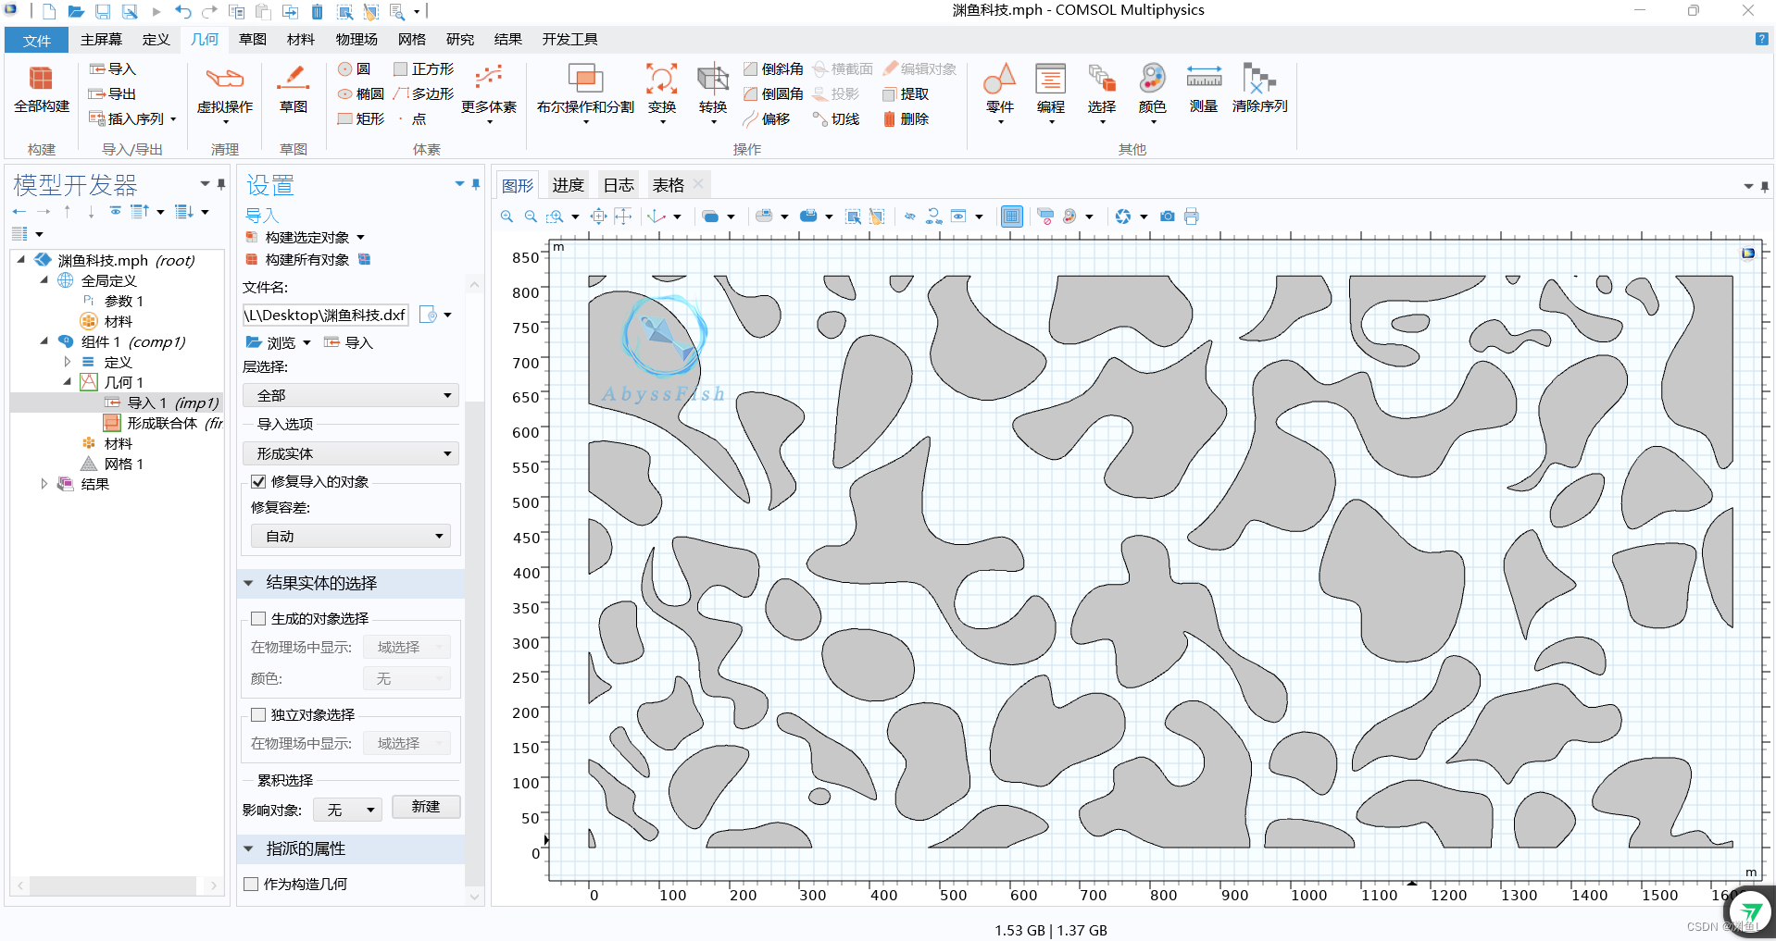The image size is (1776, 941).
Task: Select the Circle (圆) primitive tool
Action: 355,69
